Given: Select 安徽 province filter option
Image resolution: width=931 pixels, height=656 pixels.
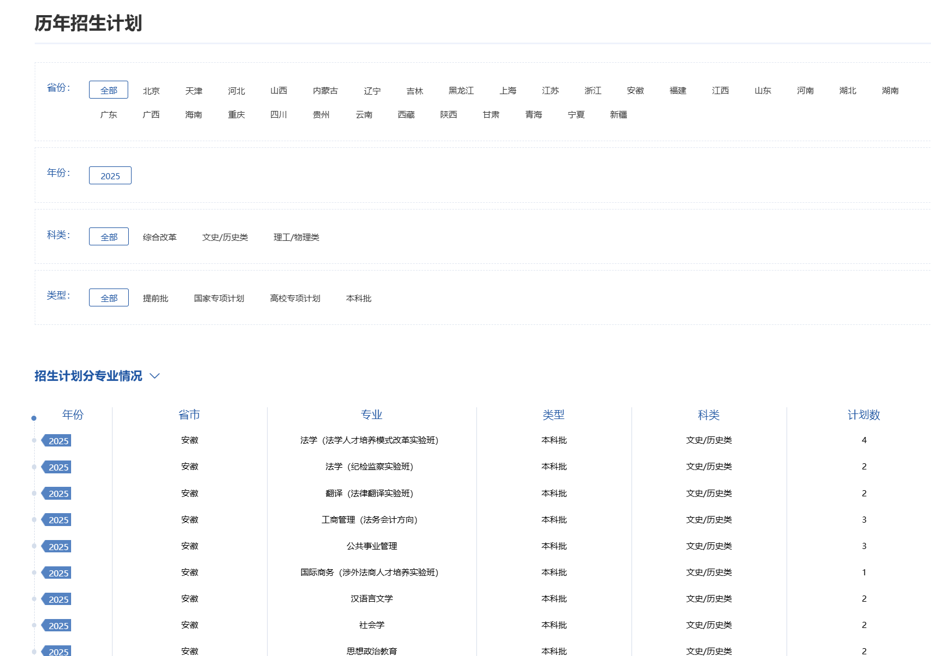Looking at the screenshot, I should coord(635,91).
